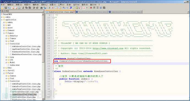
Task: Expand the Demo folder node
Action: (4, 68)
